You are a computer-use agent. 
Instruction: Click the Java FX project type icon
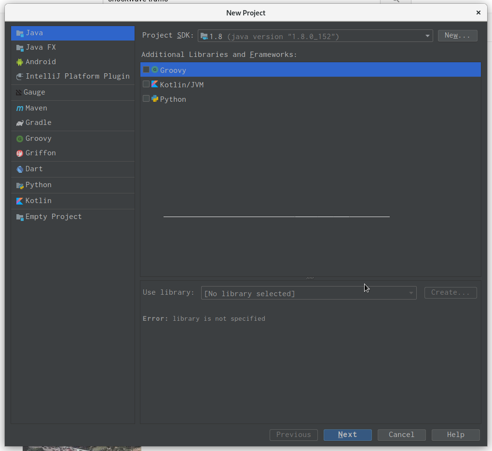coord(20,48)
